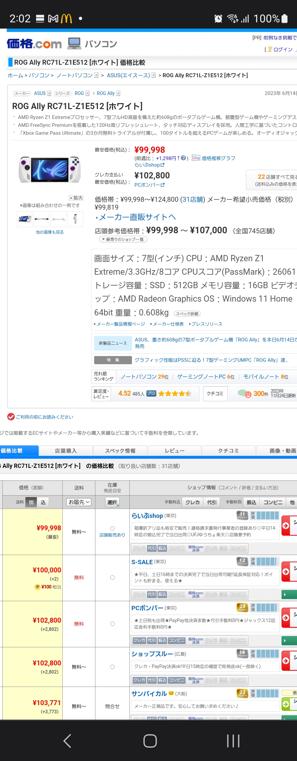
Task: Tap the 11 YEARS badge for らいぶshop
Action: pos(242,515)
